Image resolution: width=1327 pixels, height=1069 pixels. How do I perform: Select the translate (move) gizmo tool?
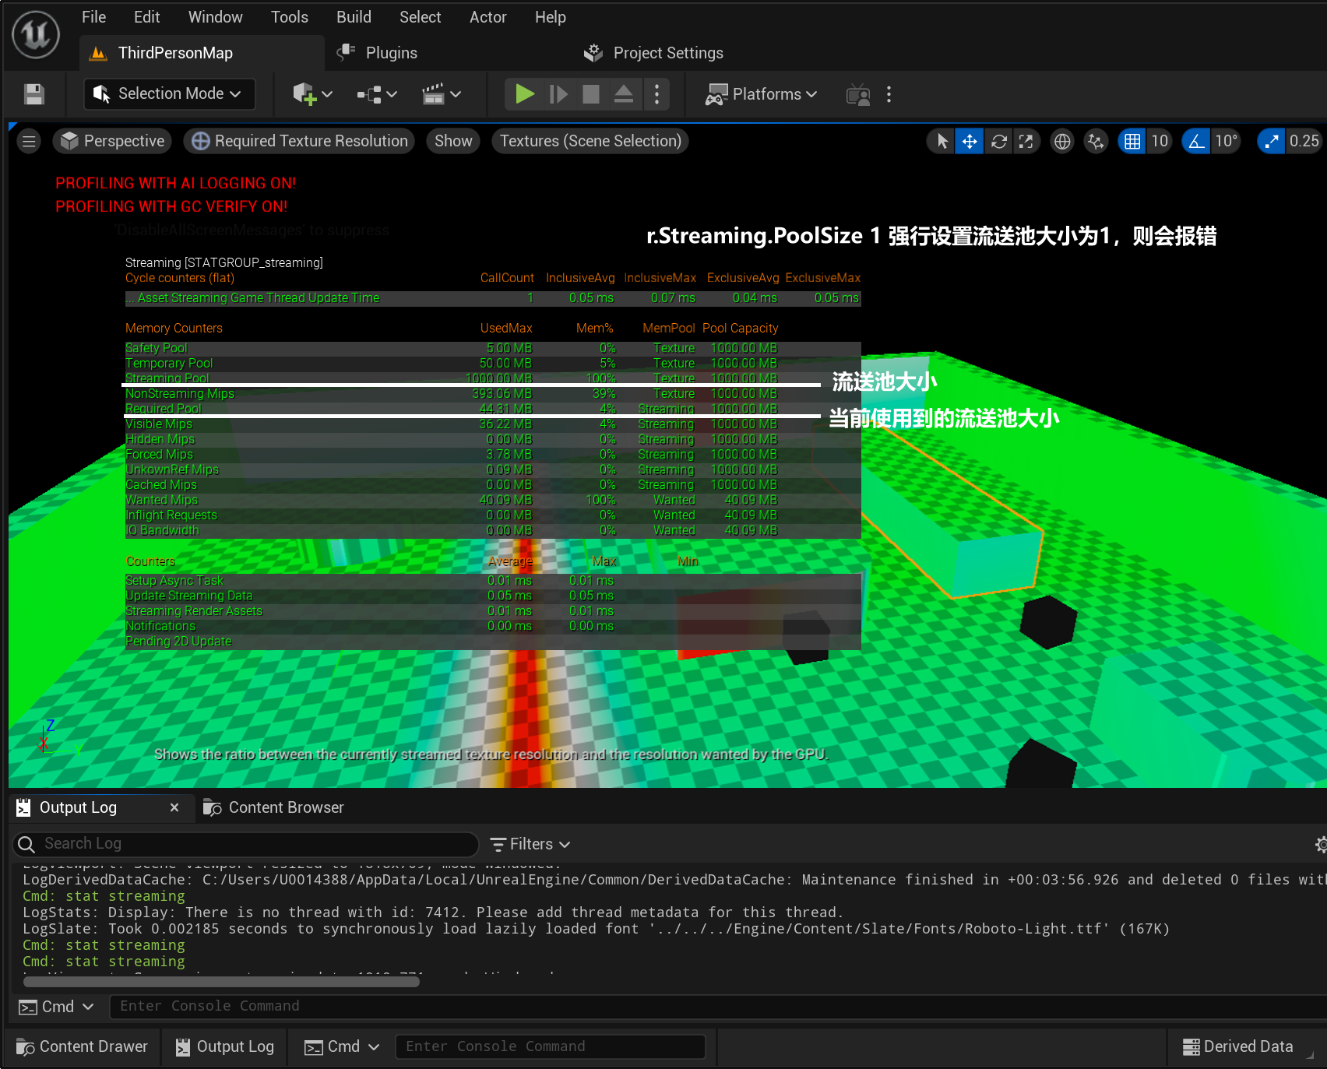coord(970,141)
